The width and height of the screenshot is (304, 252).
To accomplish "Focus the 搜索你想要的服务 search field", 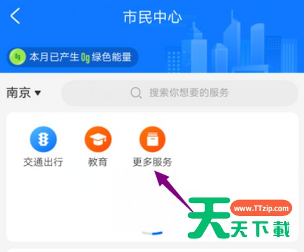I will pos(179,93).
